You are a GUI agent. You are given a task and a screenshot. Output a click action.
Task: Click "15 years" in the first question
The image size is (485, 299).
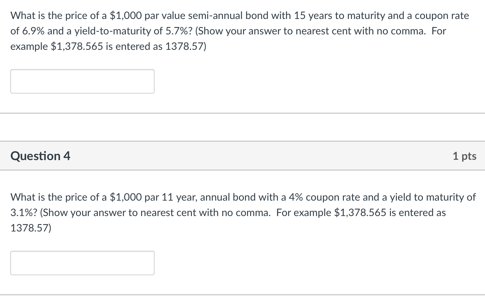click(313, 16)
